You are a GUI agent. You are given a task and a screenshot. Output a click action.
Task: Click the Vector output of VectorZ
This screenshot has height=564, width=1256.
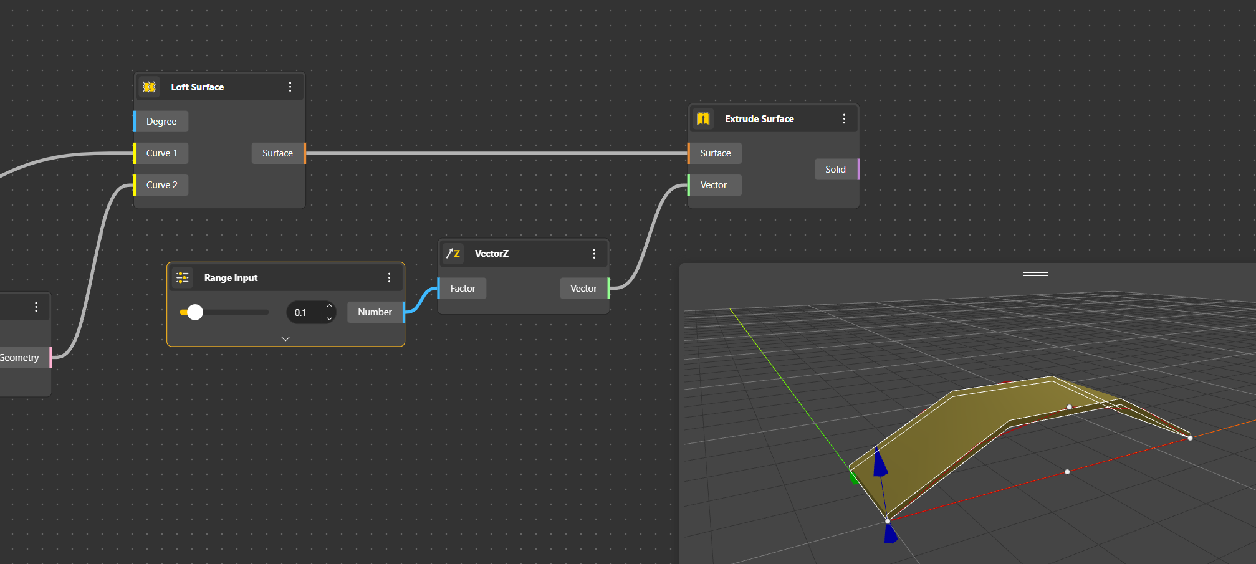(x=585, y=289)
